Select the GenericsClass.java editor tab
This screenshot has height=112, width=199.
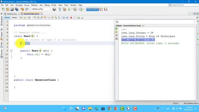click(31, 14)
